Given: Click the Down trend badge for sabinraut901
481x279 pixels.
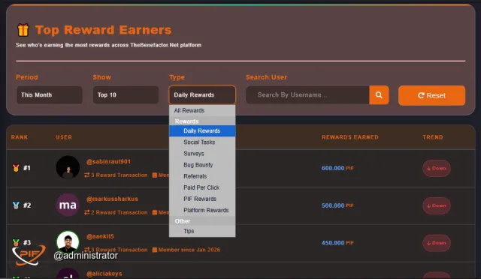Looking at the screenshot, I should (437, 168).
